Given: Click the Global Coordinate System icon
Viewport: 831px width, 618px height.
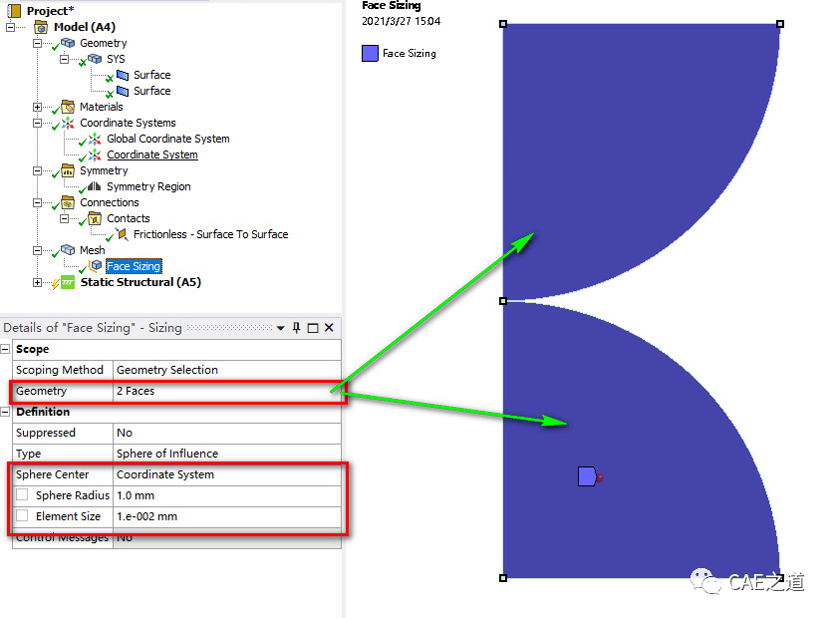Looking at the screenshot, I should 95,139.
